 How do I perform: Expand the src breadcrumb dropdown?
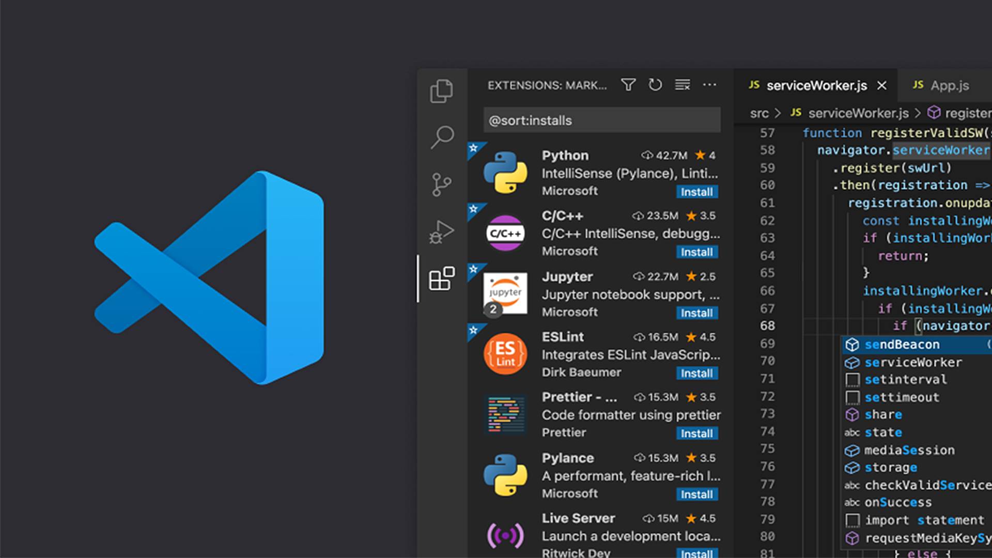(760, 113)
